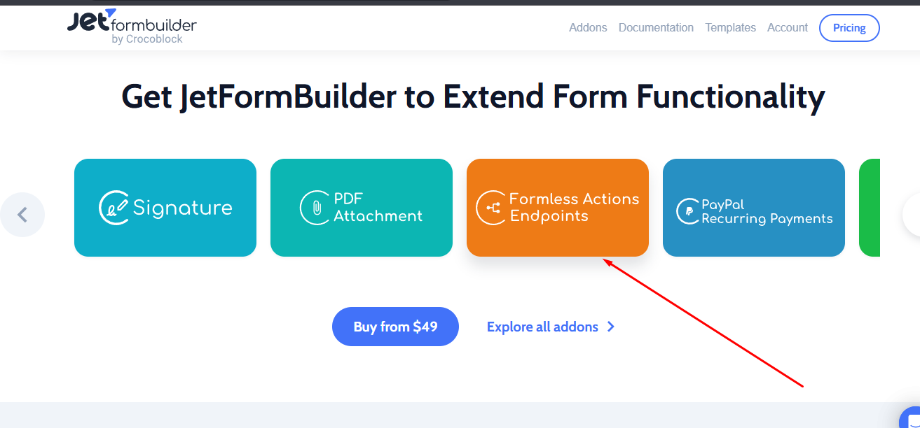Click the paperclip icon on PDF Attachment
Viewport: 920px width, 428px height.
(315, 208)
